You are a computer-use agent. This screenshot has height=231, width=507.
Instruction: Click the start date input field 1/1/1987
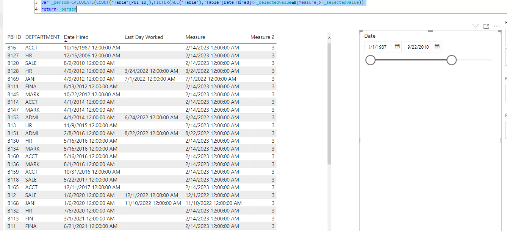[x=383, y=47]
